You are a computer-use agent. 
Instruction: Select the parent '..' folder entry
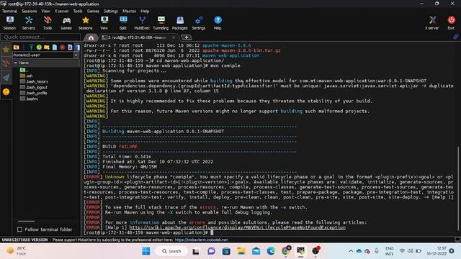coord(24,70)
